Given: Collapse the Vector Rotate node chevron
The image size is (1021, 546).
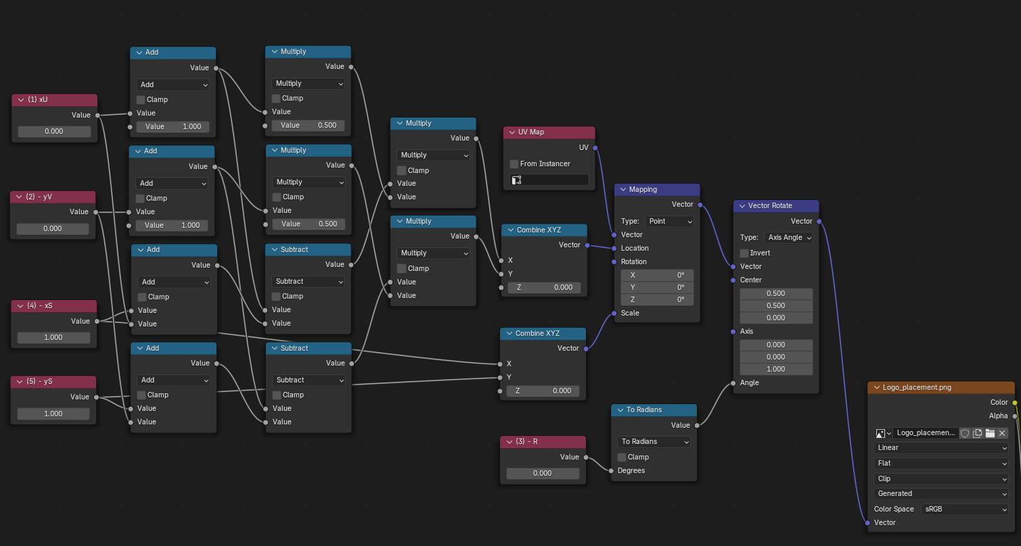Looking at the screenshot, I should tap(741, 206).
